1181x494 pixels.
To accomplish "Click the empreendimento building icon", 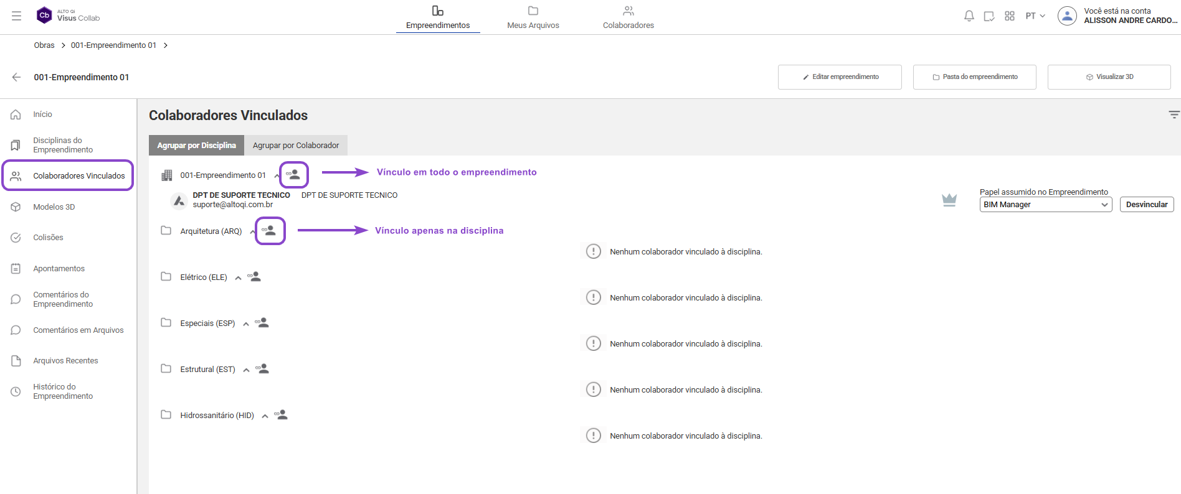I will coord(166,175).
